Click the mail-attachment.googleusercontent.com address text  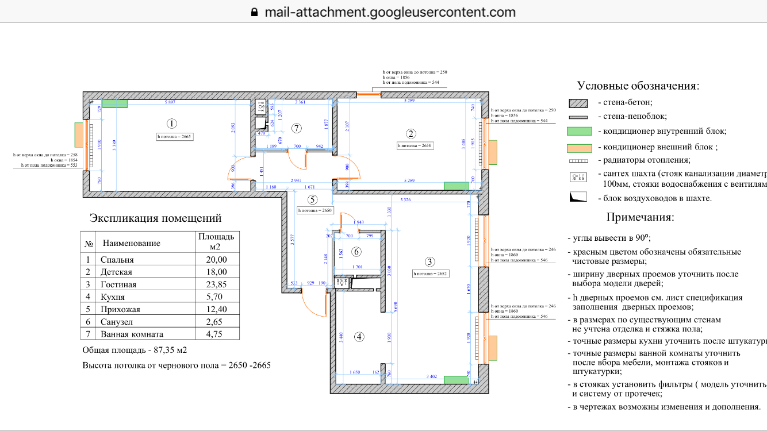click(x=390, y=12)
